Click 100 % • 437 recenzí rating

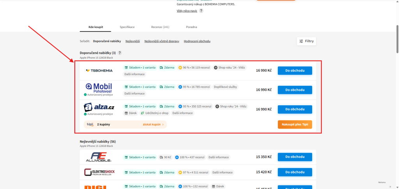[x=190, y=157]
